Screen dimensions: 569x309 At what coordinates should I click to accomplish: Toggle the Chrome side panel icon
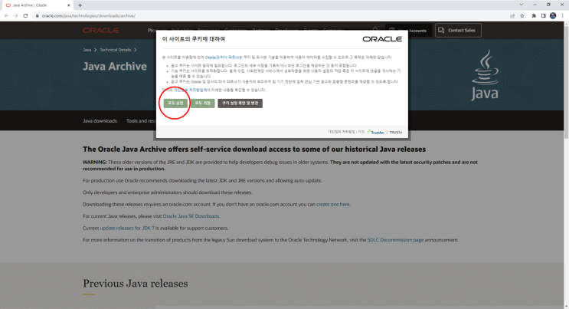point(543,15)
